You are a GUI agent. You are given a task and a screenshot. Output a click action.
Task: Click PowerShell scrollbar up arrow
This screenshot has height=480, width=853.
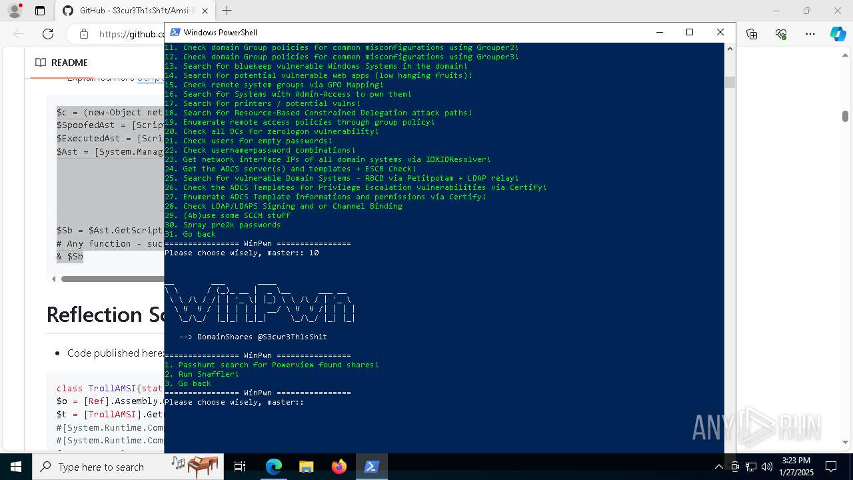click(x=730, y=49)
